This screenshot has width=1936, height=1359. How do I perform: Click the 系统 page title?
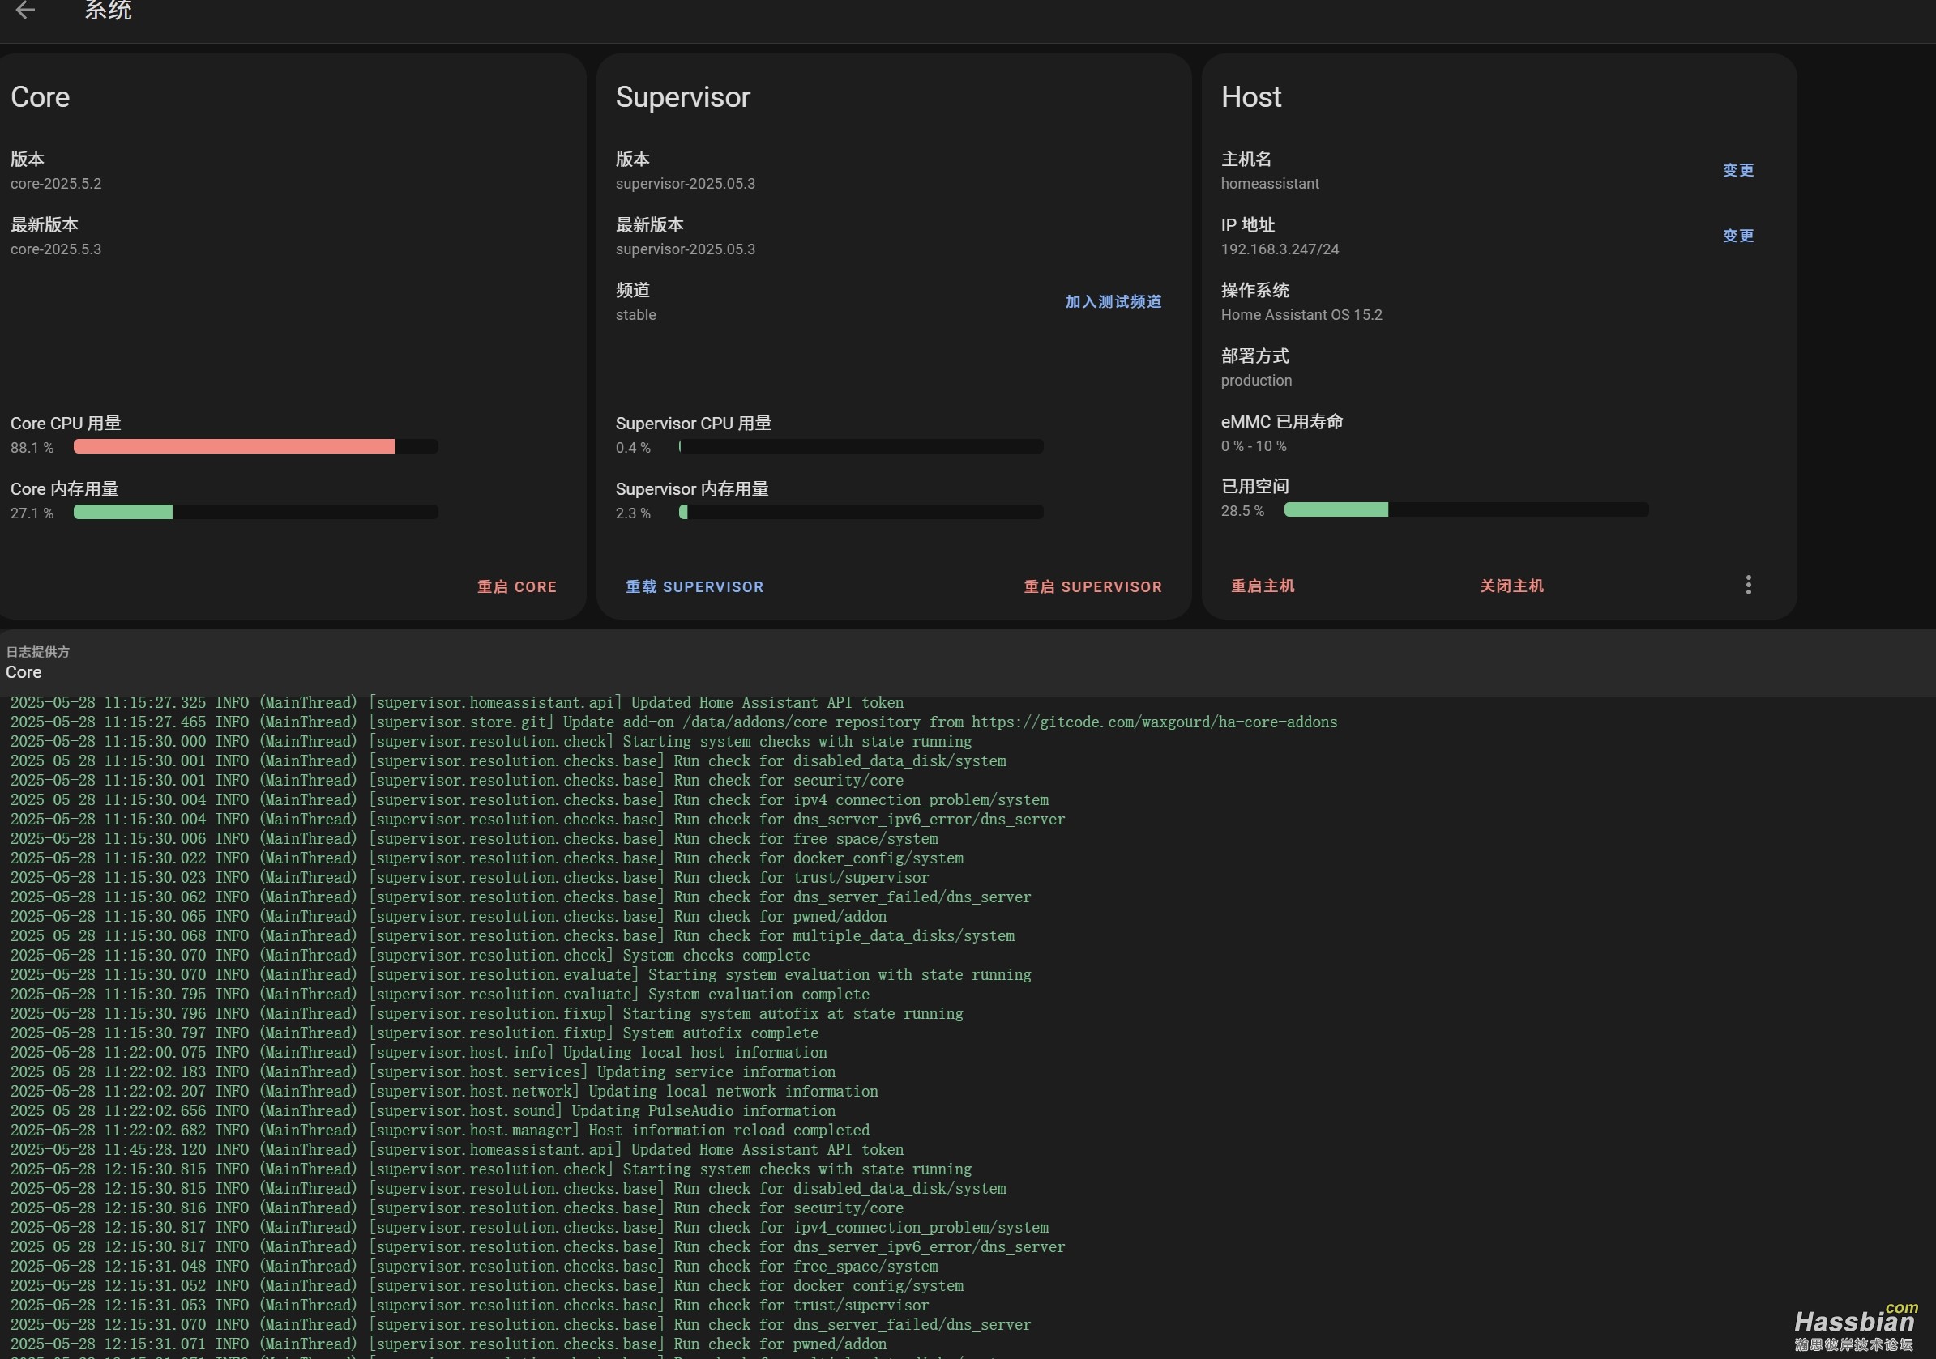point(108,10)
